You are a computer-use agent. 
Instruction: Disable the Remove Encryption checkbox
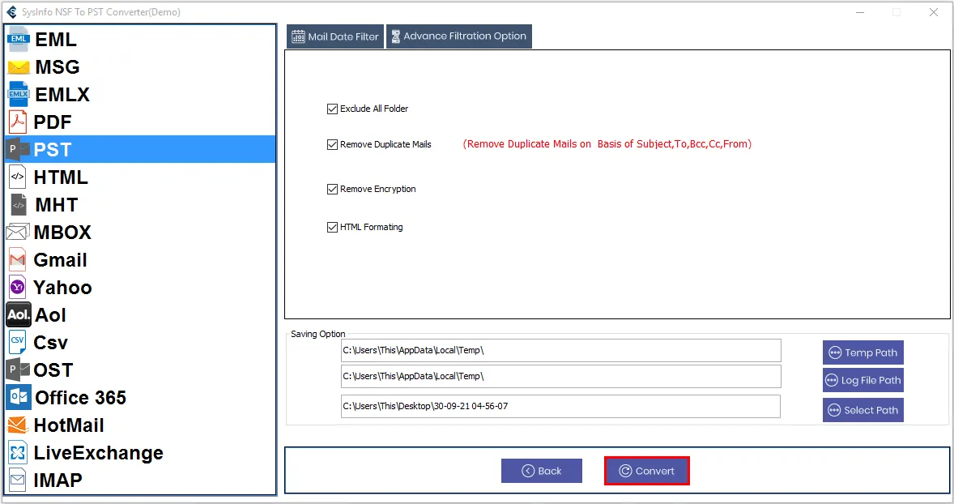332,189
